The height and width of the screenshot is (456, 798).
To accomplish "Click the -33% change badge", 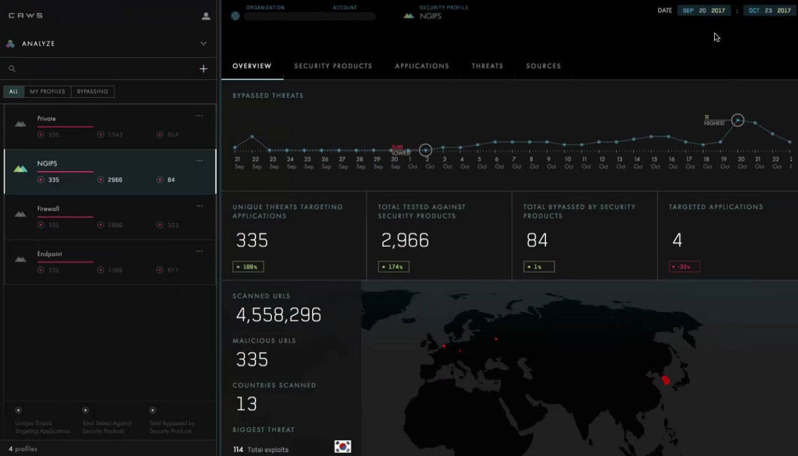I will pyautogui.click(x=684, y=267).
